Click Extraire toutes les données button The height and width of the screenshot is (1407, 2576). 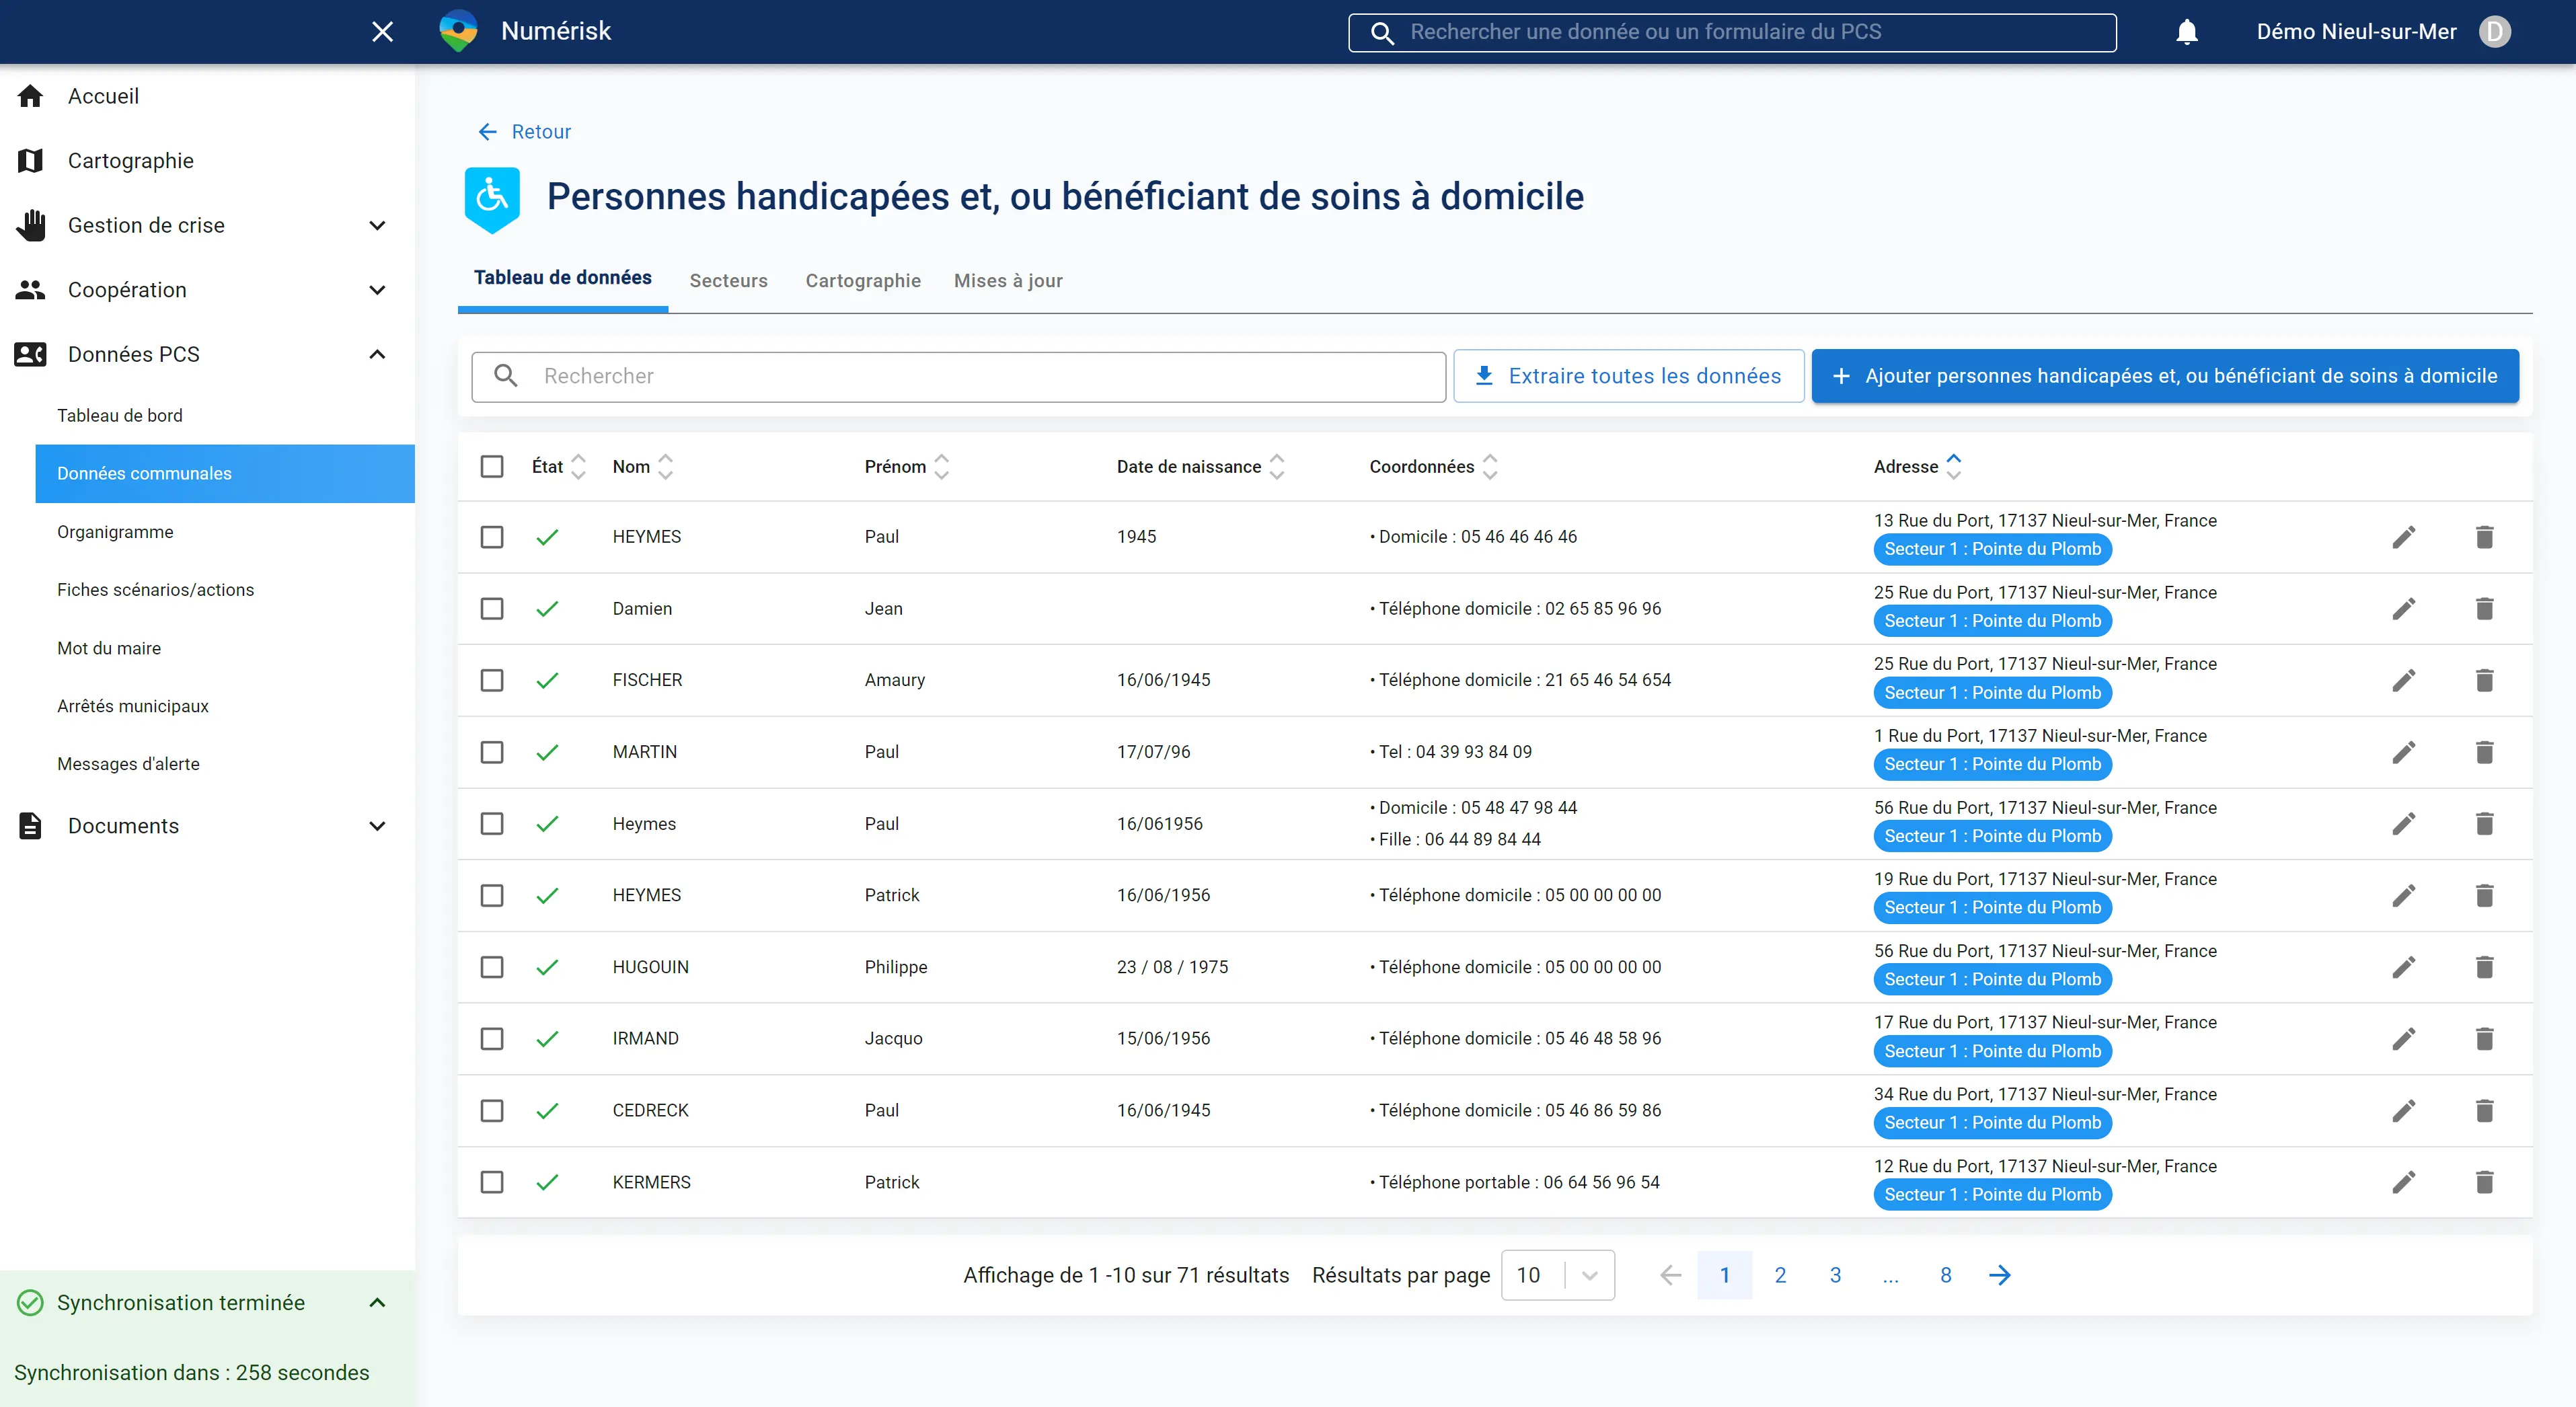[x=1628, y=376]
